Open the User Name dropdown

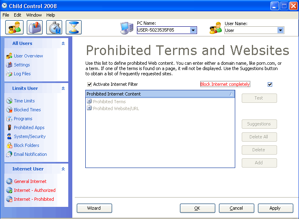coord(280,30)
